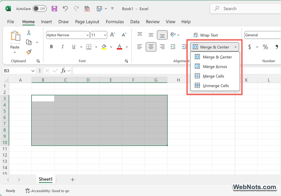Open the Name Box dropdown
281x196 pixels.
pyautogui.click(x=33, y=71)
